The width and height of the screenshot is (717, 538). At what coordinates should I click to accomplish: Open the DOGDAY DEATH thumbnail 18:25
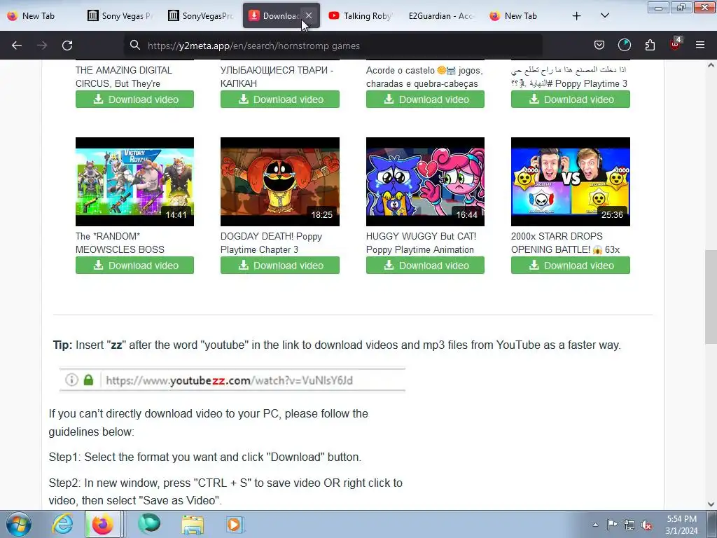pyautogui.click(x=280, y=181)
